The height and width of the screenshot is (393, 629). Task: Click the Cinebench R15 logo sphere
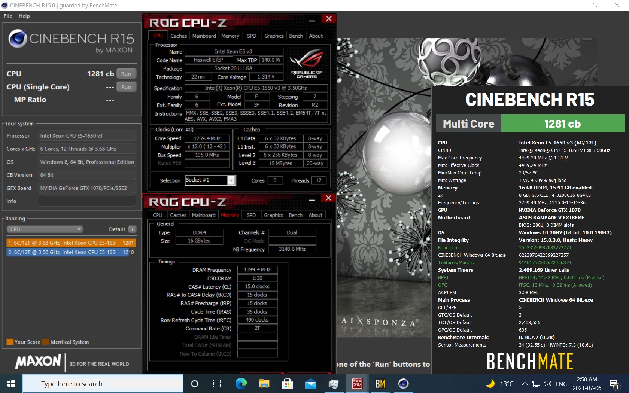(18, 38)
